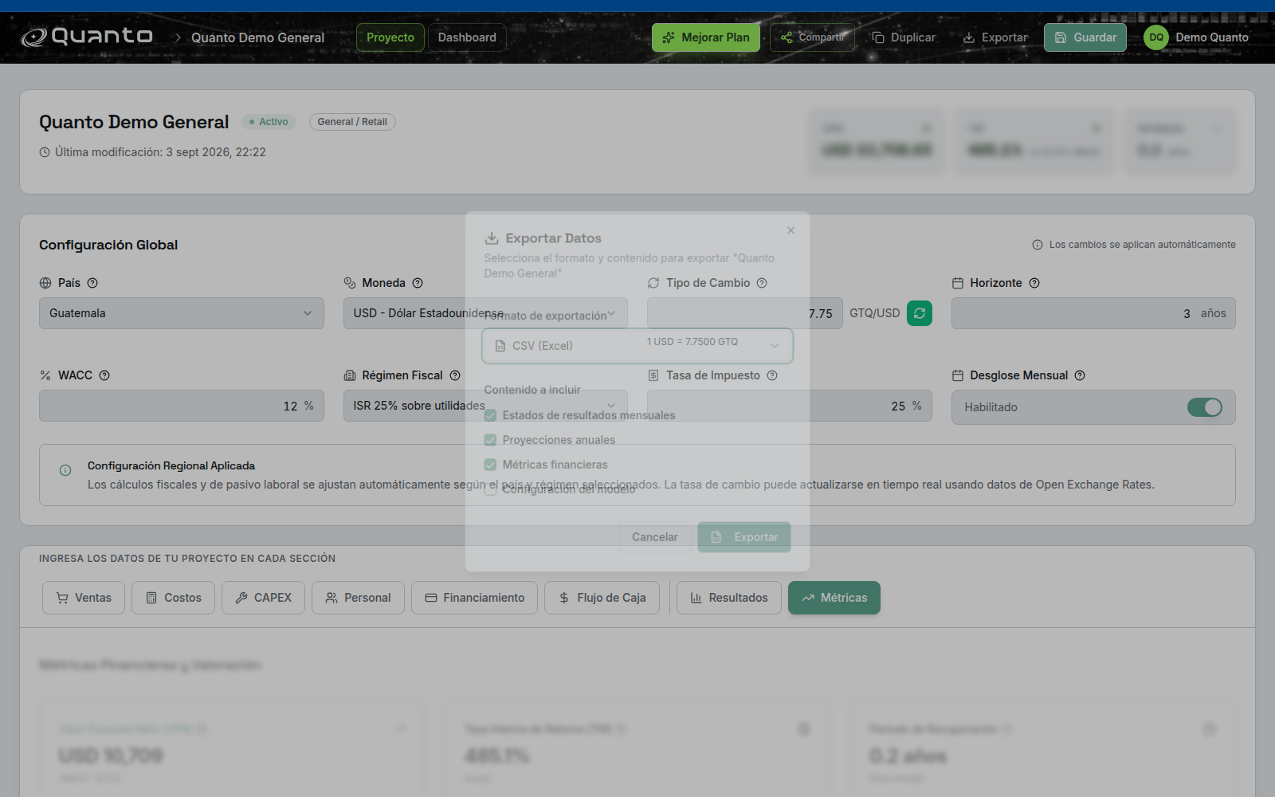This screenshot has height=797, width=1275.
Task: Switch to the Proyecto view
Action: pos(390,37)
